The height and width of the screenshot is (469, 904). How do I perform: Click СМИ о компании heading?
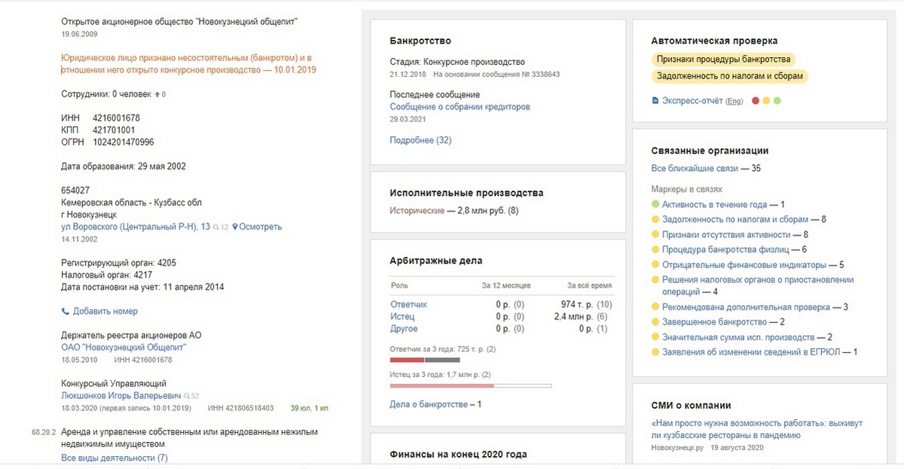(x=691, y=405)
